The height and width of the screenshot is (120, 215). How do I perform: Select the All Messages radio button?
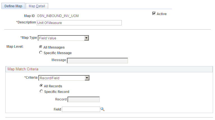pyautogui.click(x=41, y=47)
